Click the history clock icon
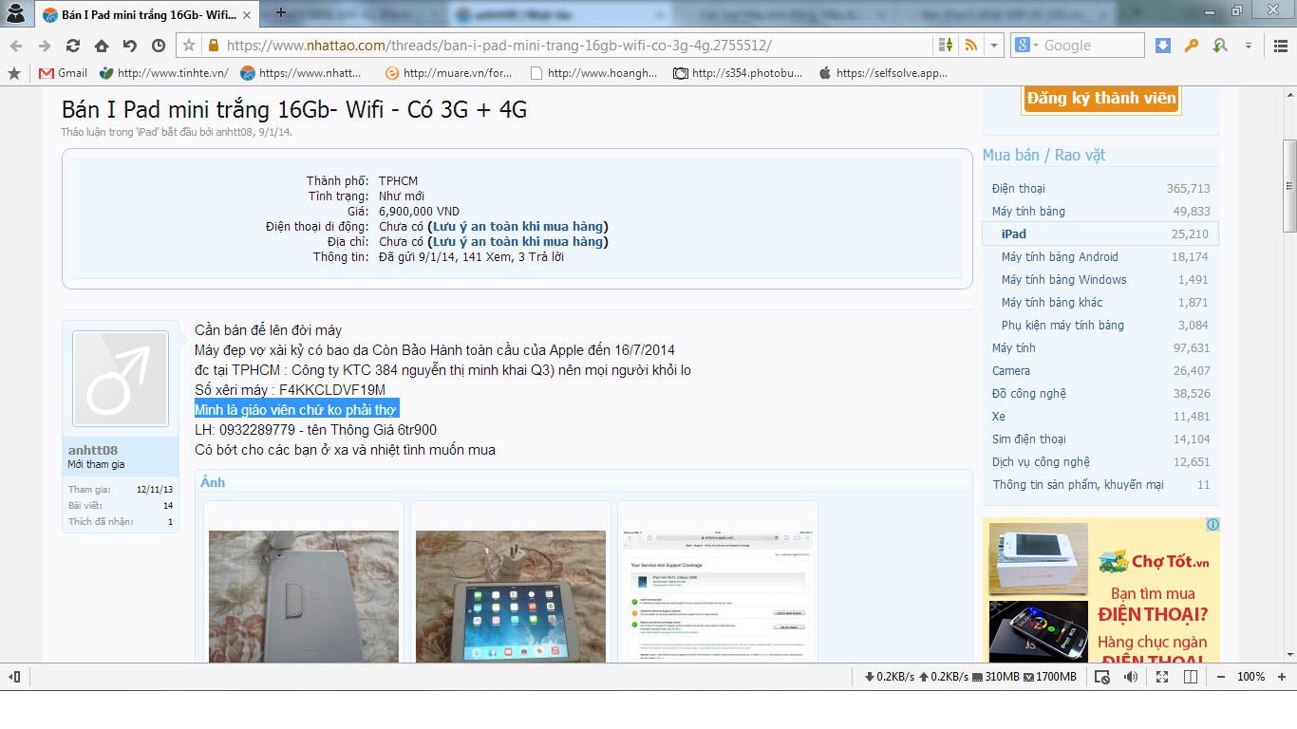The width and height of the screenshot is (1297, 729). point(158,46)
